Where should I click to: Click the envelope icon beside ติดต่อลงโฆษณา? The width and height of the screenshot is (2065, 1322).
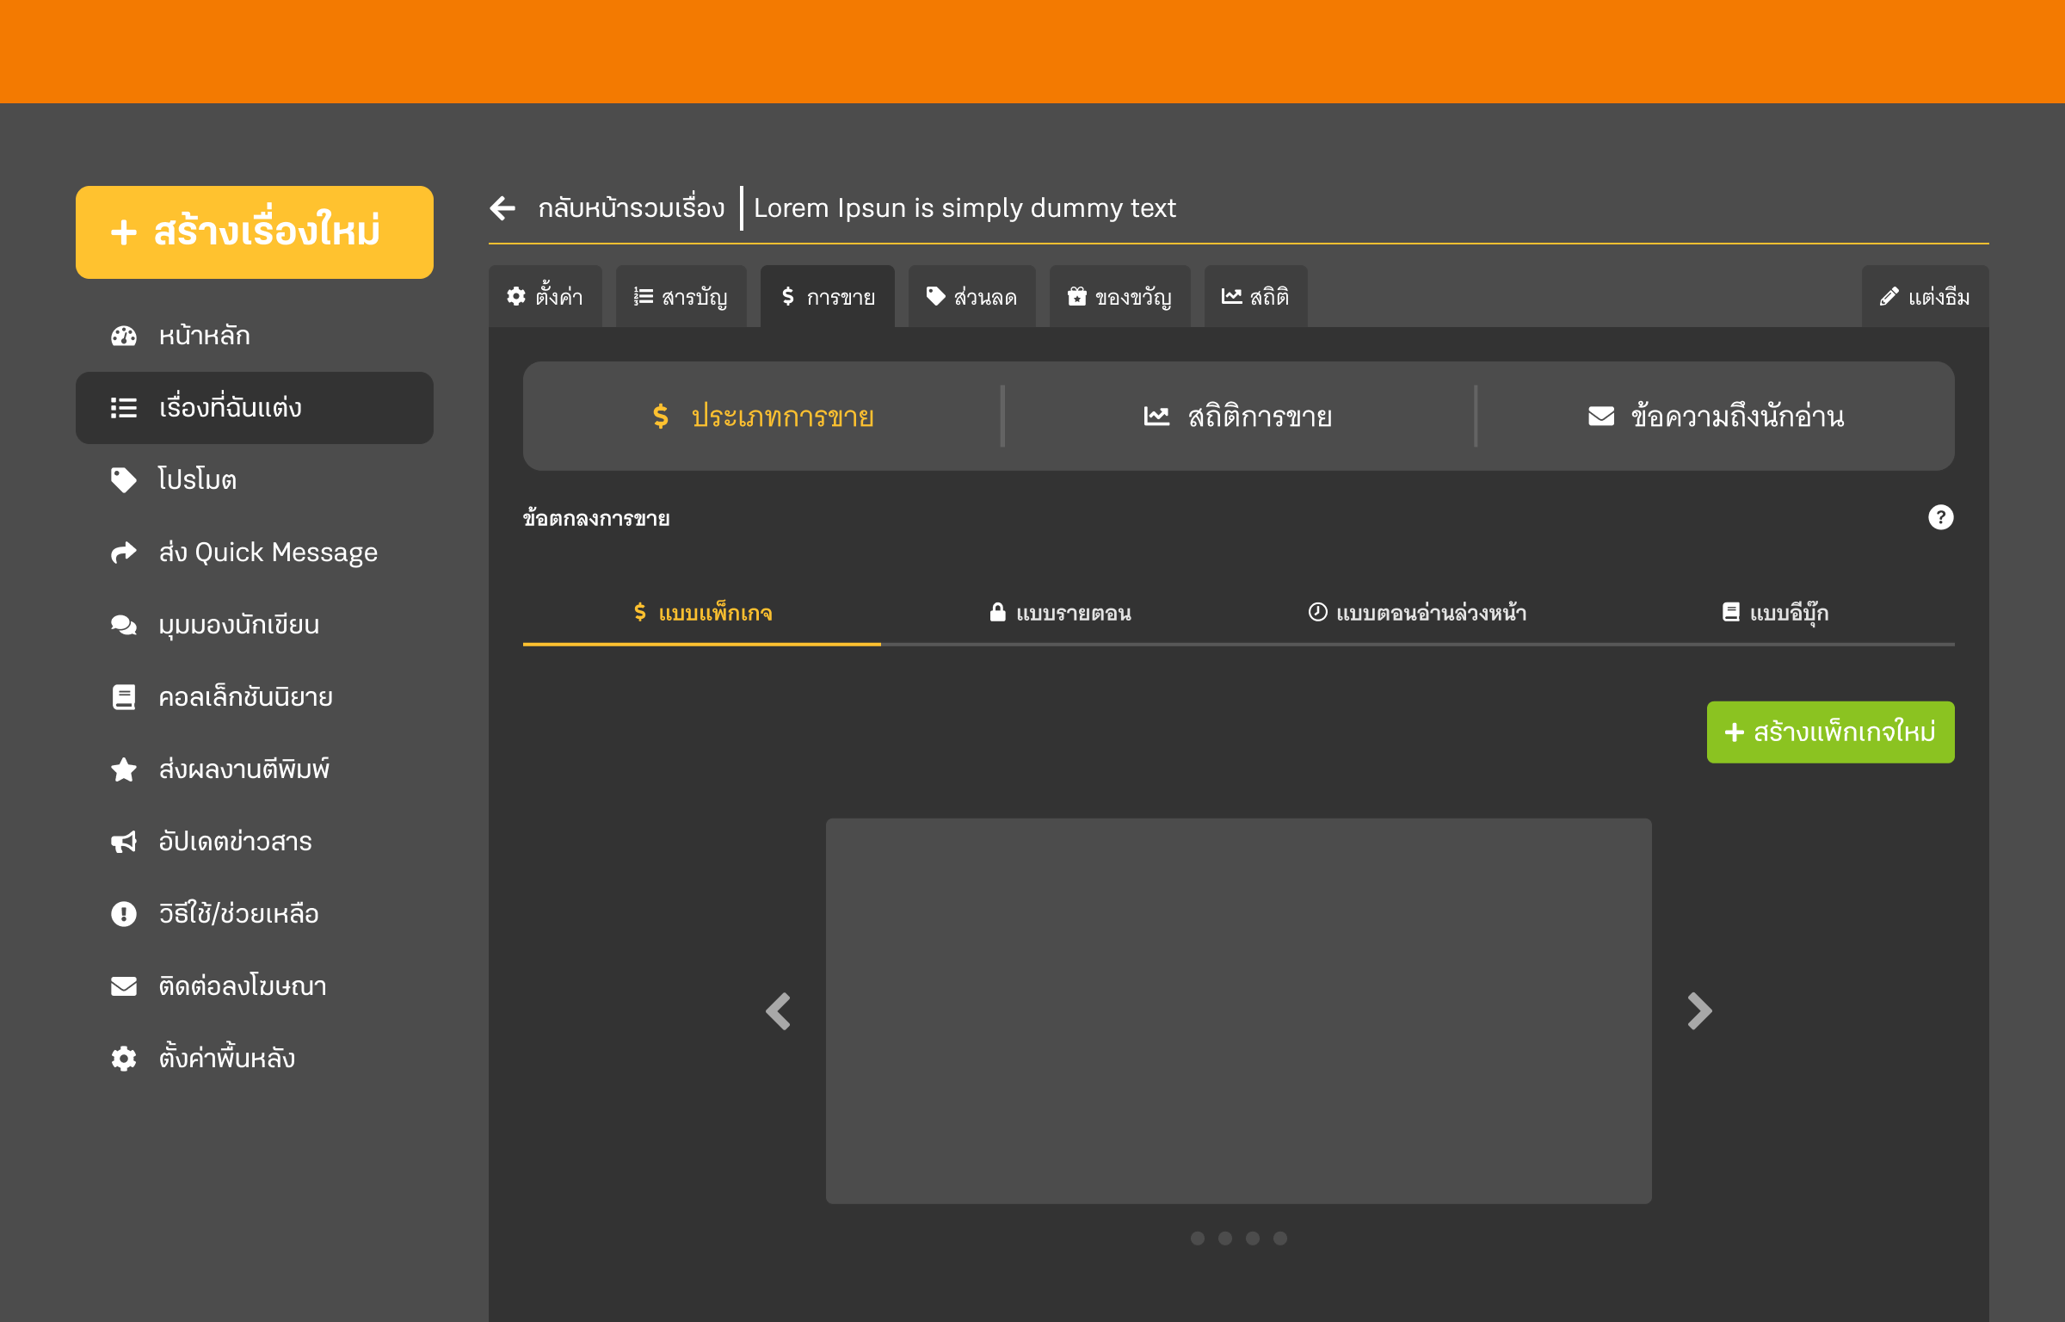(x=124, y=986)
